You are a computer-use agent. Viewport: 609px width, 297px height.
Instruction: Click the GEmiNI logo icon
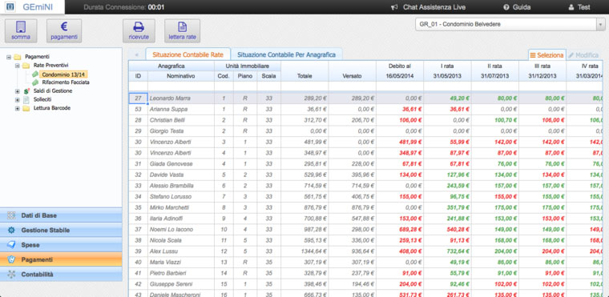pos(10,6)
